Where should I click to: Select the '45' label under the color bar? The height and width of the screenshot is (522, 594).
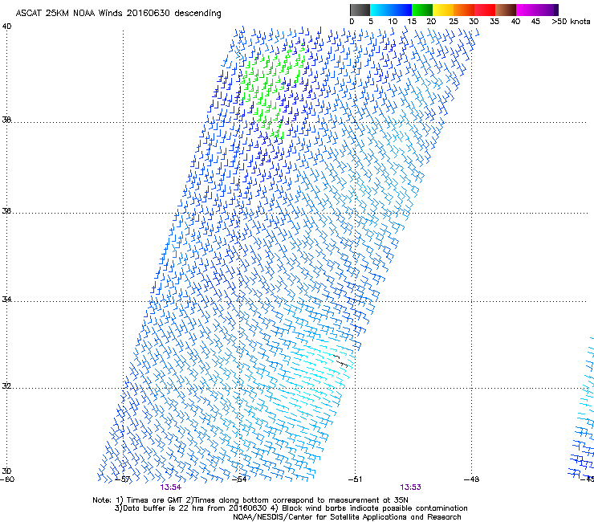535,21
